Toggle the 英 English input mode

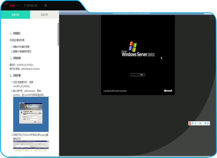pyautogui.click(x=193, y=123)
